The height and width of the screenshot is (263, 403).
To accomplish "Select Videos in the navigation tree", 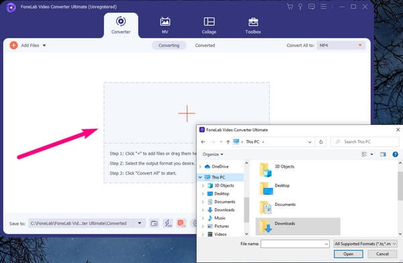I will pos(220,234).
